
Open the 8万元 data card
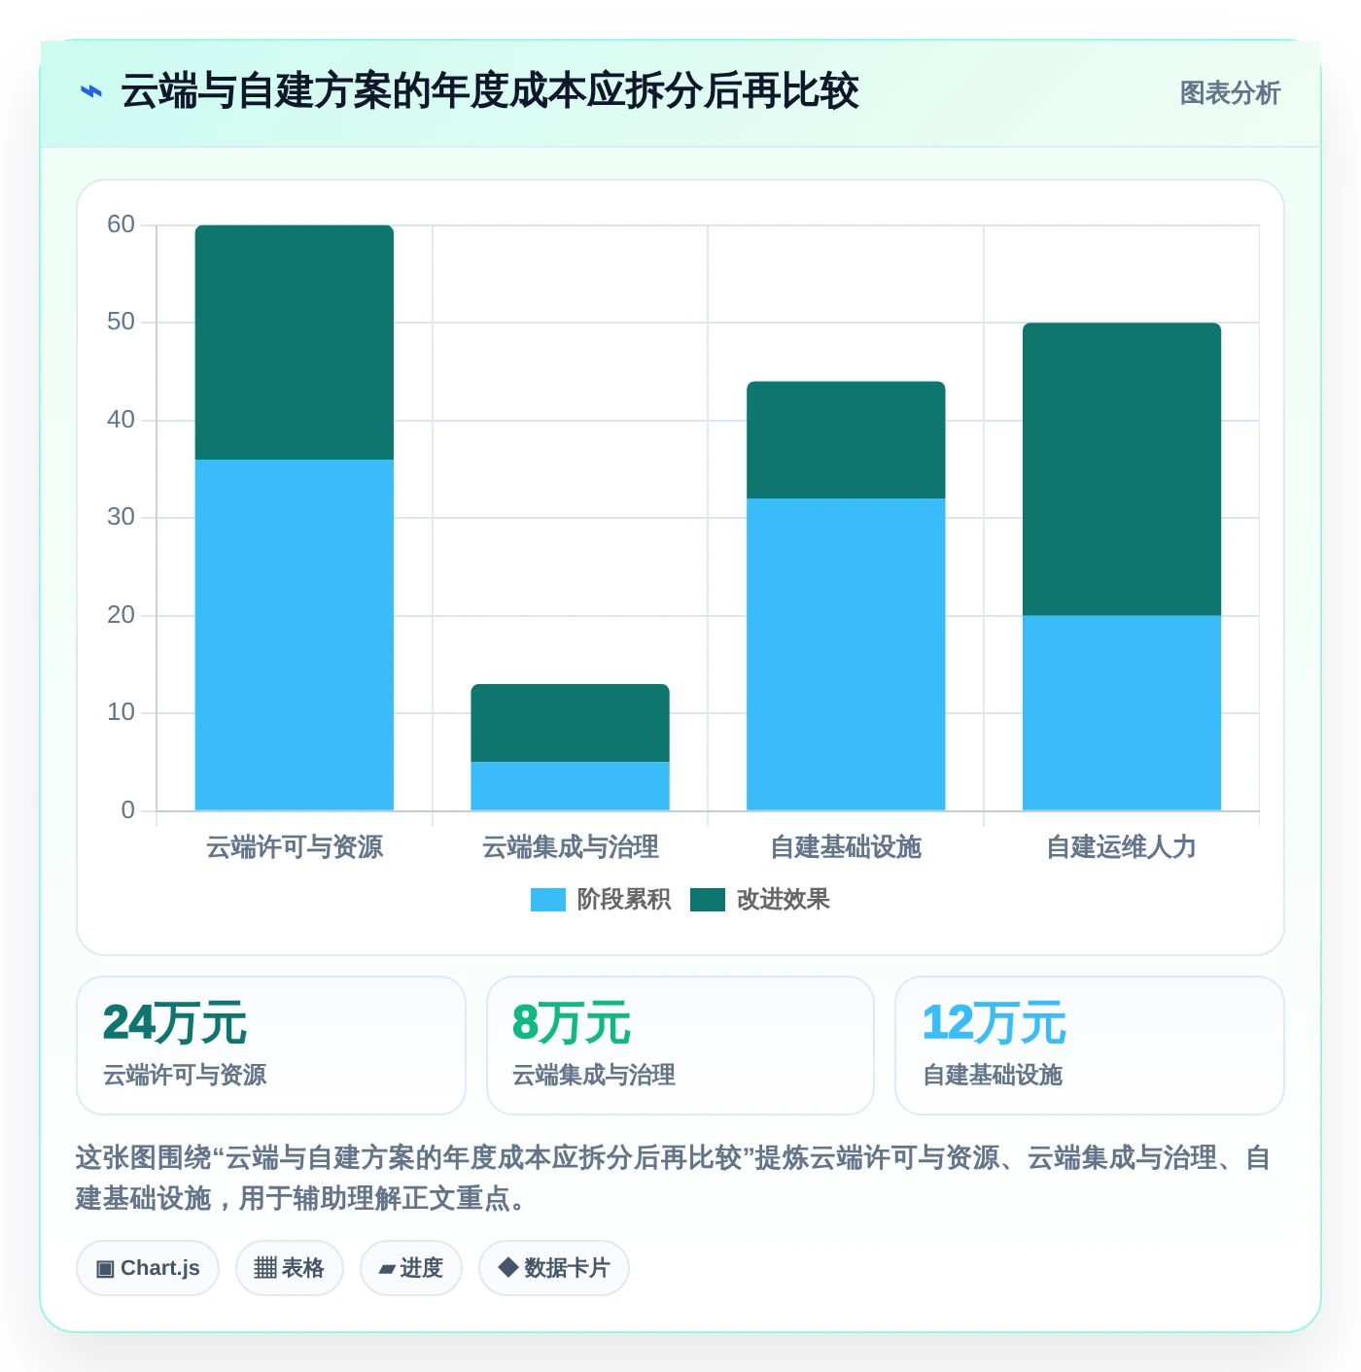(680, 1046)
